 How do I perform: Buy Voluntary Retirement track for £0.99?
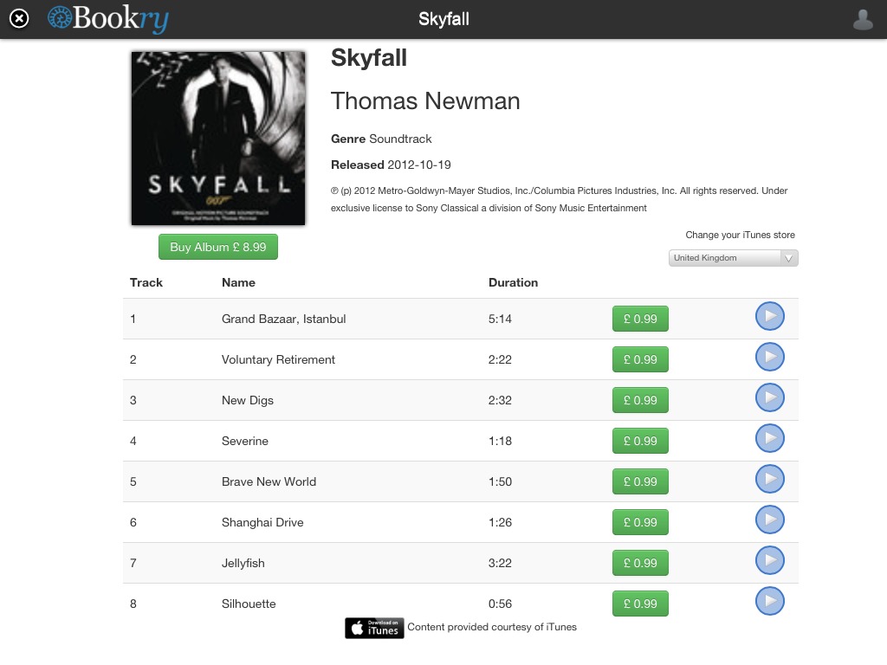pos(640,359)
